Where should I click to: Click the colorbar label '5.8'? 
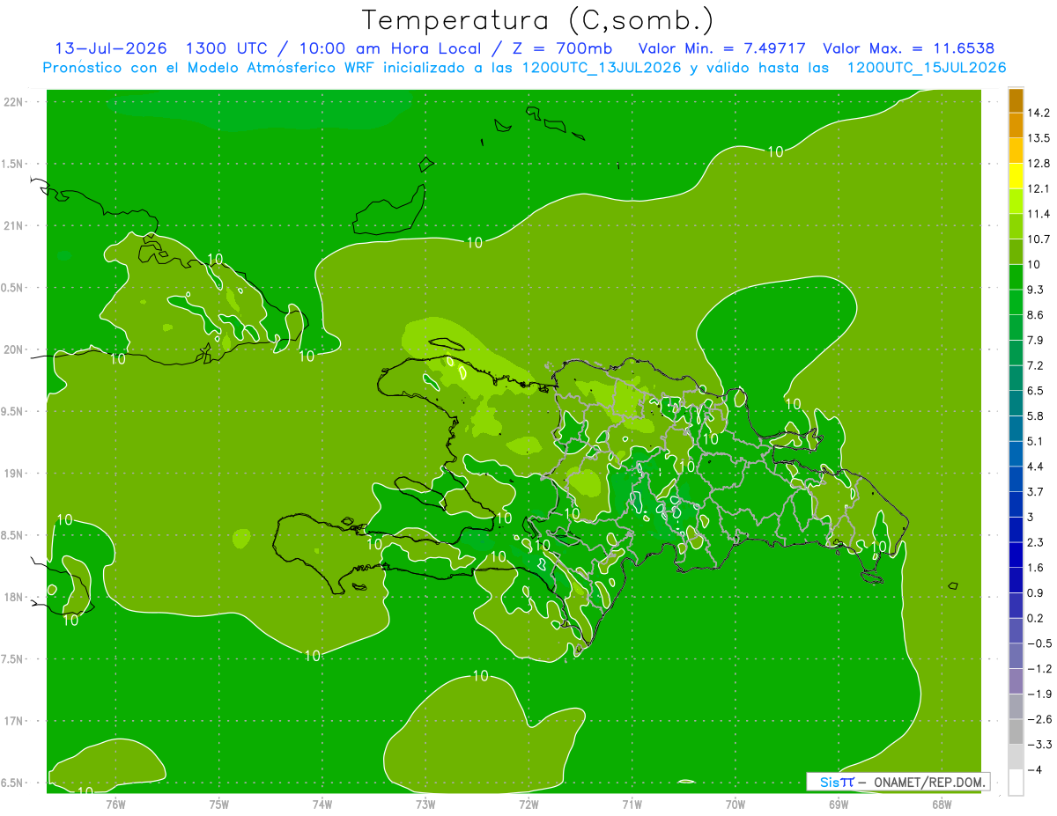click(x=1036, y=415)
